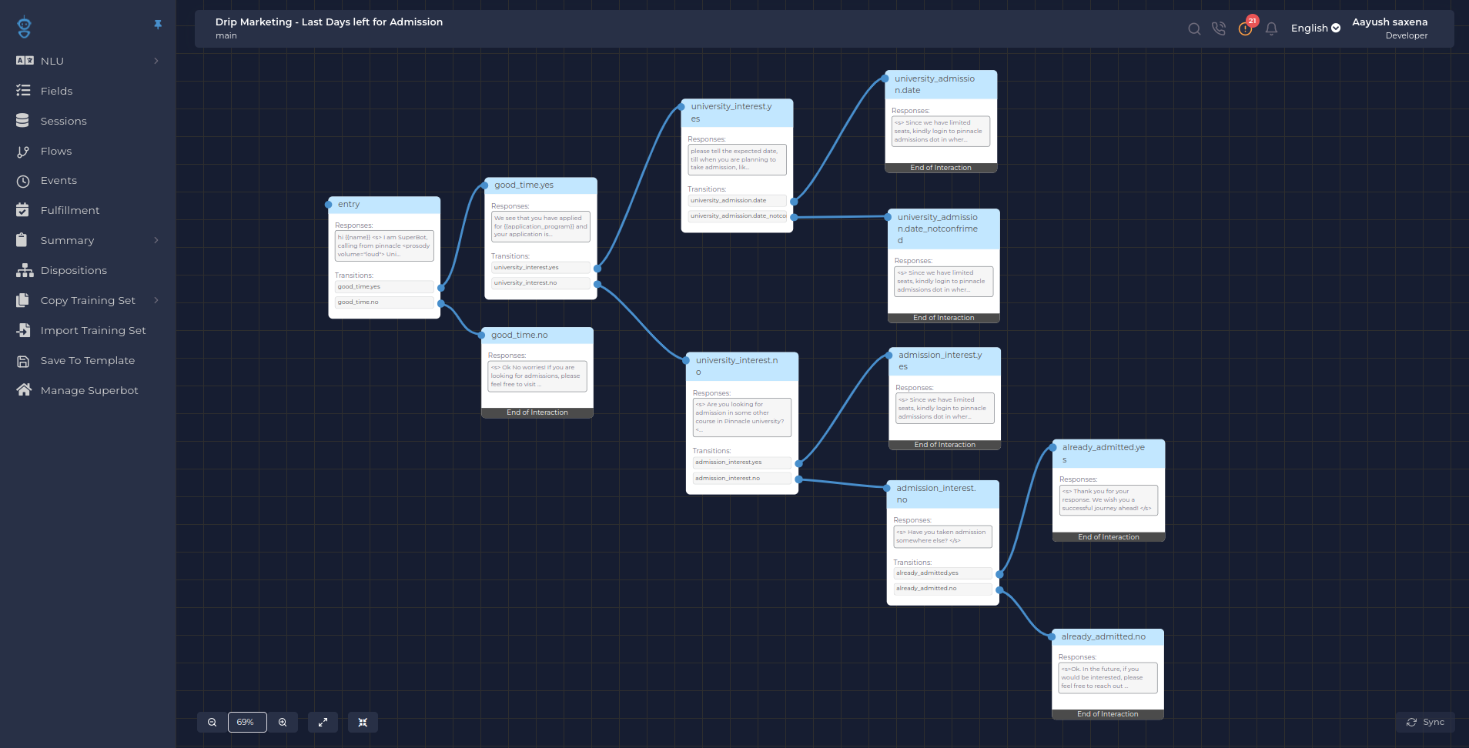
Task: Select the Save To Template option
Action: pyautogui.click(x=87, y=361)
